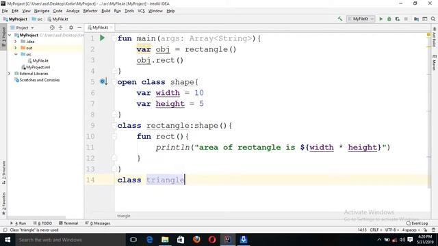Open MyFileKt run configuration dropdown

(x=361, y=19)
